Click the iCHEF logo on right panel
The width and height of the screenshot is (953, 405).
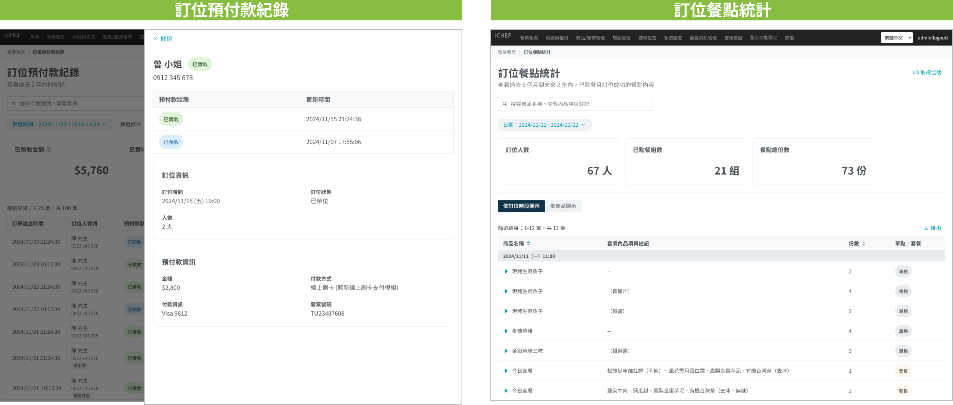click(503, 36)
